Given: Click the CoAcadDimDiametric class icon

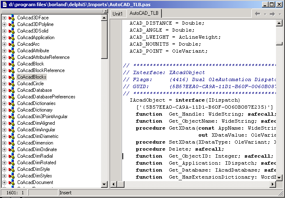Looking at the screenshot, I should click(x=11, y=136).
